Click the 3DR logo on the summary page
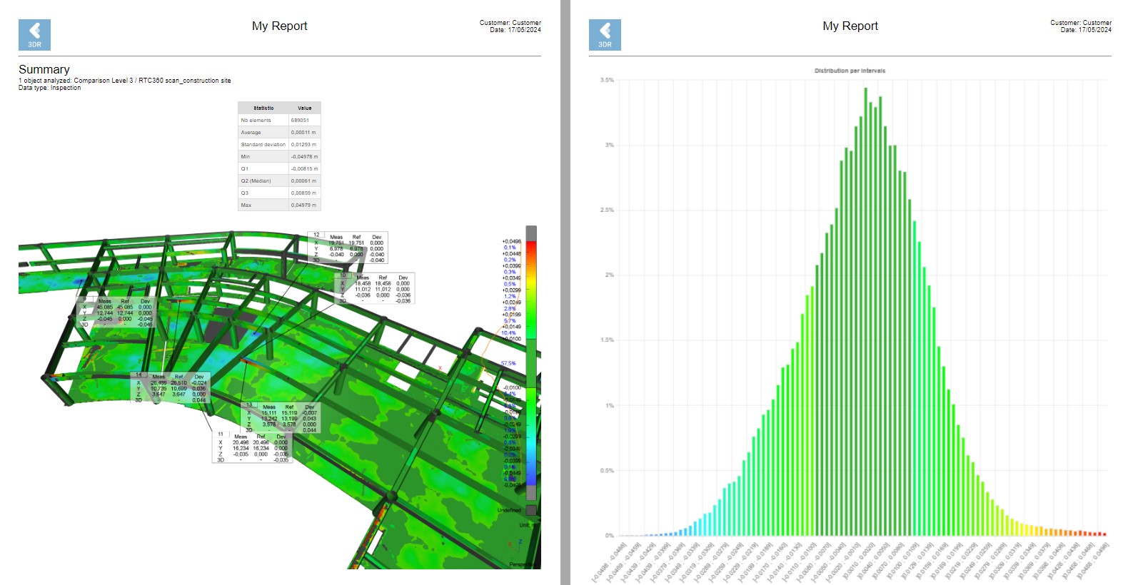 34,34
